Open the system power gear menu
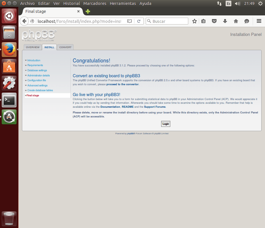Image resolution: width=265 pixels, height=228 pixels. [260, 3]
